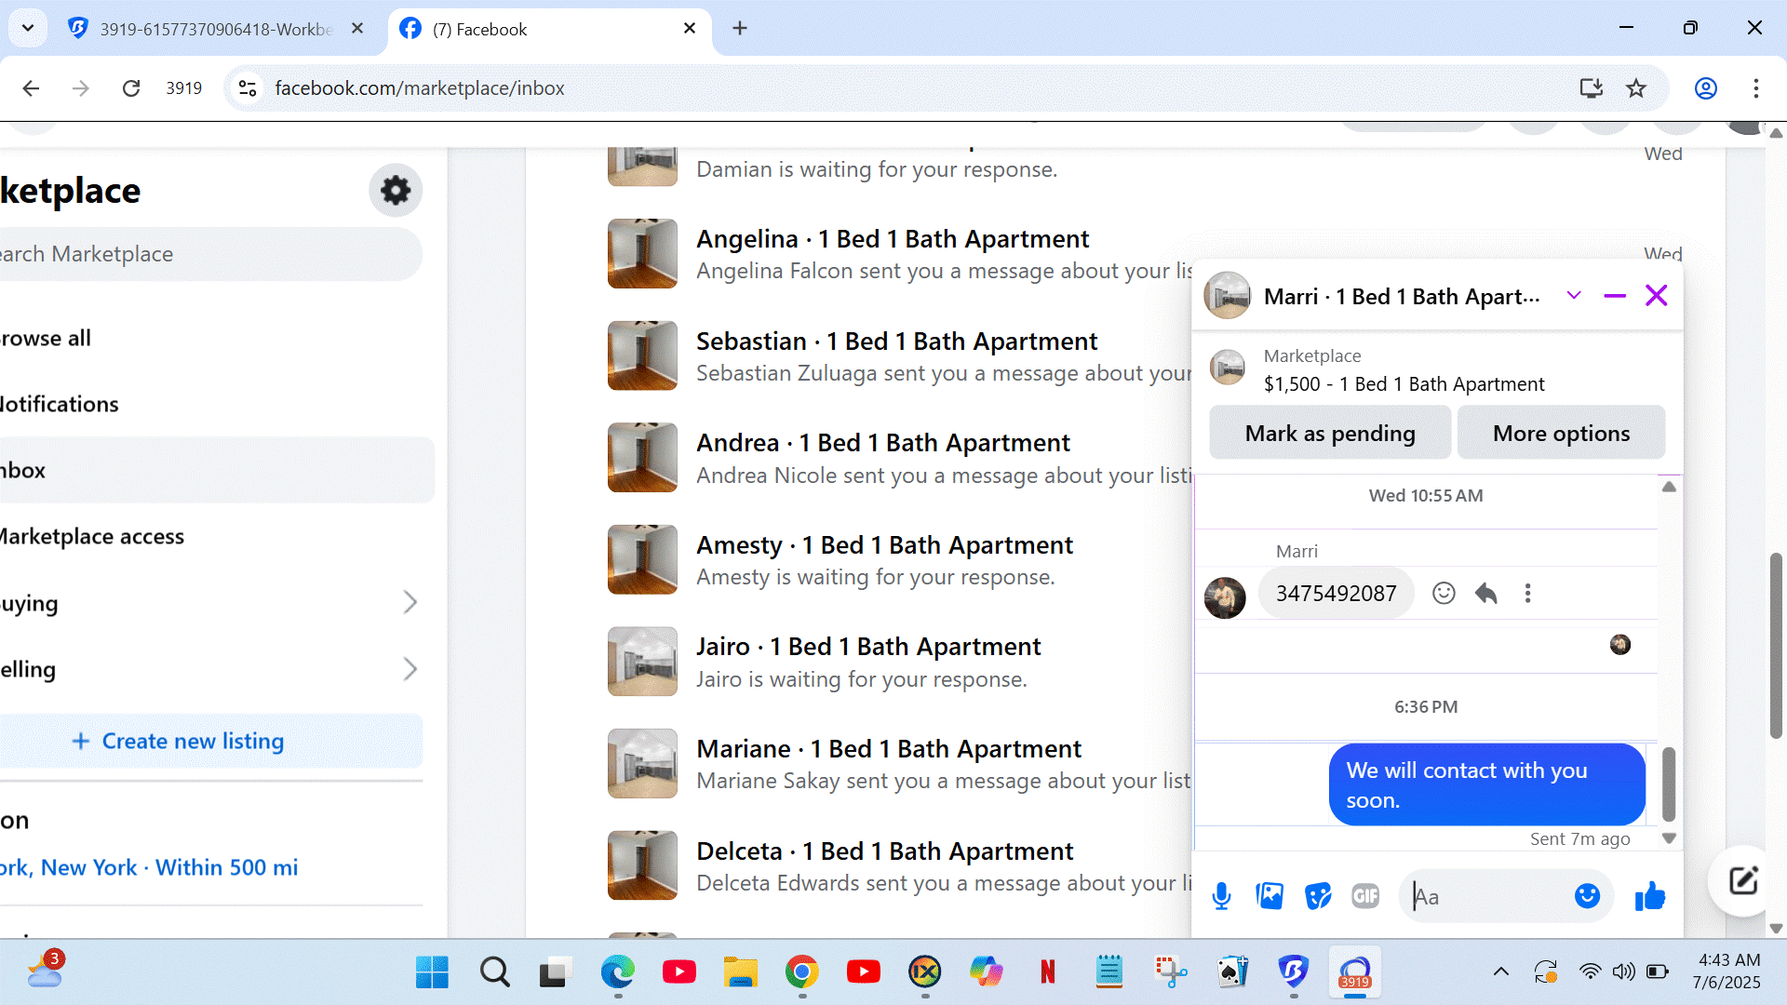Expand Marri chat options chevron
The height and width of the screenshot is (1005, 1787).
click(1574, 296)
